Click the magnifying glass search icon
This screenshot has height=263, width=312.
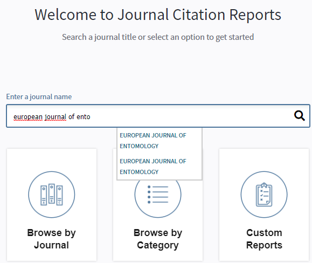point(300,116)
